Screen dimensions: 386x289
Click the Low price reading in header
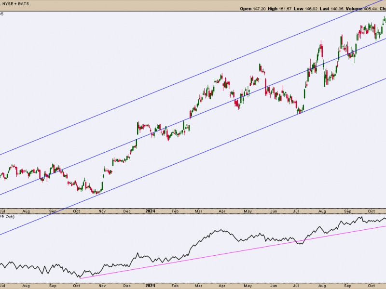[305, 9]
